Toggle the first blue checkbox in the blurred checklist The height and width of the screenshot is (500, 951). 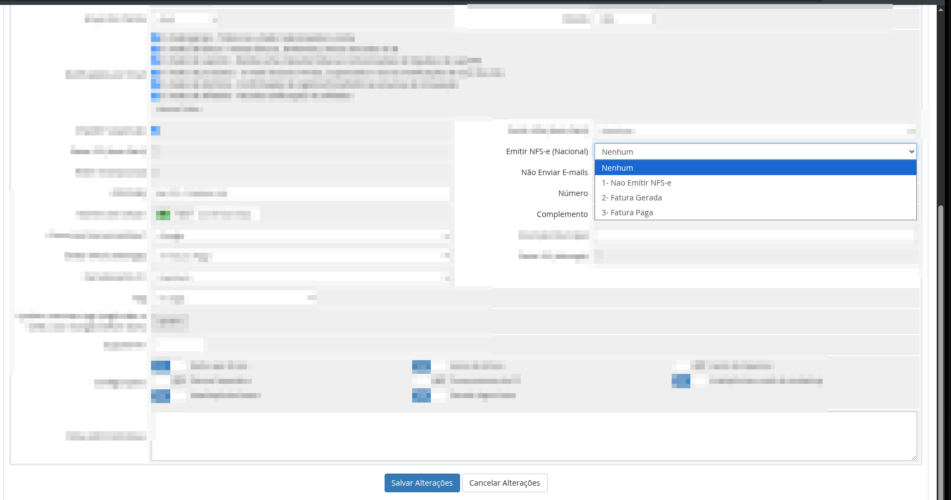(156, 37)
